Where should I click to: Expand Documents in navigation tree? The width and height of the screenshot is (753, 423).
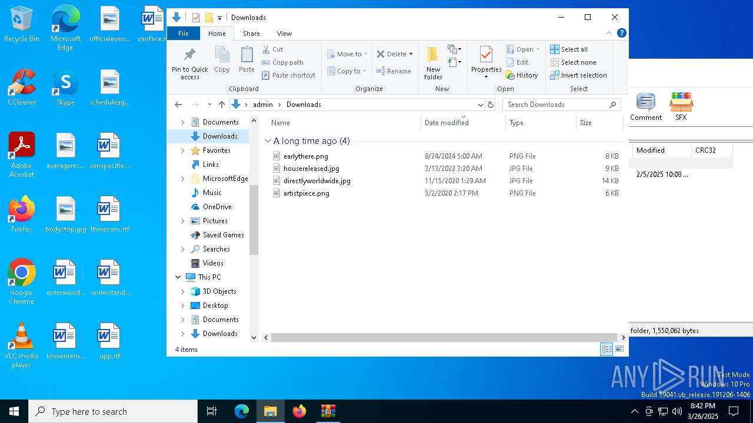[182, 122]
